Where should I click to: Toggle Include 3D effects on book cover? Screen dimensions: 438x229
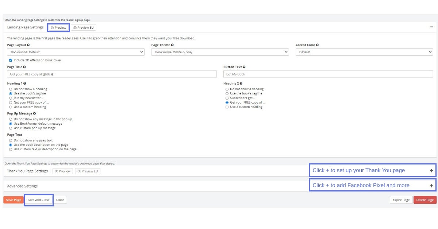pyautogui.click(x=11, y=60)
